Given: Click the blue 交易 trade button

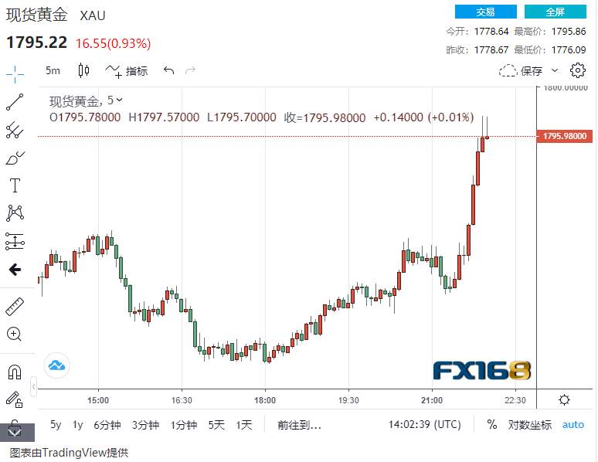Looking at the screenshot, I should click(x=485, y=12).
